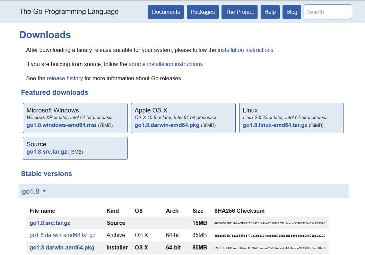Open the Documents page

click(x=166, y=12)
